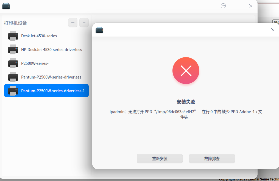Viewport: 279px width, 181px height.
Task: Add a printer with the plus button
Action: [x=72, y=23]
